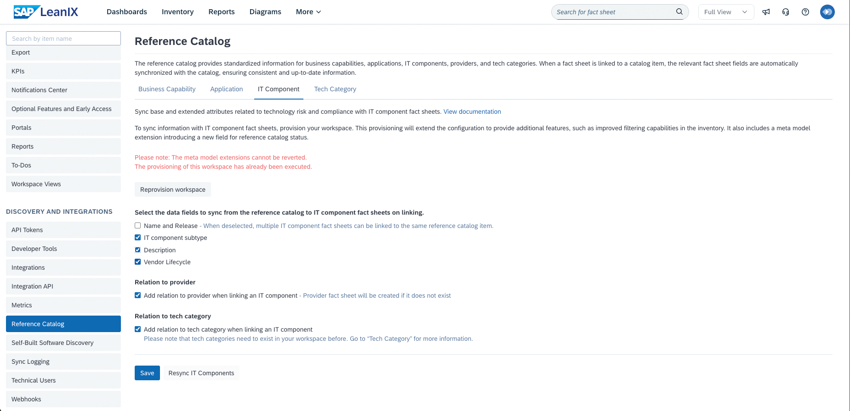Open the announcements megaphone icon
Screen dimensions: 850x411
pyautogui.click(x=766, y=12)
